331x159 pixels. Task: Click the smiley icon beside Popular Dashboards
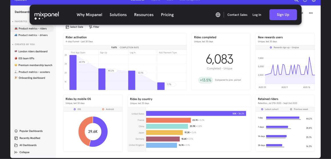[16, 131]
